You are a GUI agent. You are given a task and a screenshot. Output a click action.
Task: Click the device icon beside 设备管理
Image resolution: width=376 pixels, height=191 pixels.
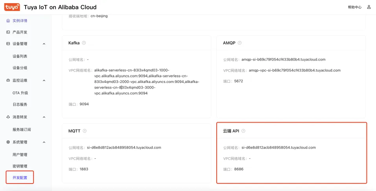tap(8, 44)
